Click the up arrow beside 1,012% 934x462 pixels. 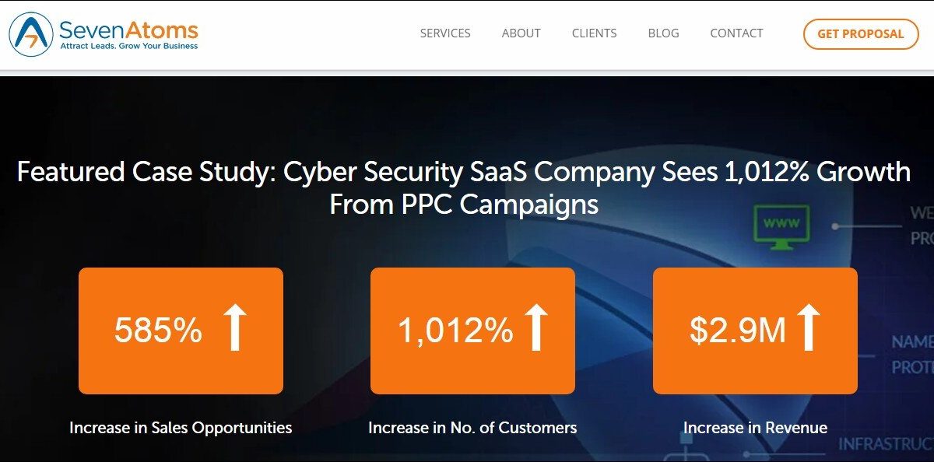pos(535,327)
